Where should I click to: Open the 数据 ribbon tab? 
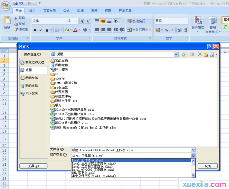pyautogui.click(x=80, y=11)
